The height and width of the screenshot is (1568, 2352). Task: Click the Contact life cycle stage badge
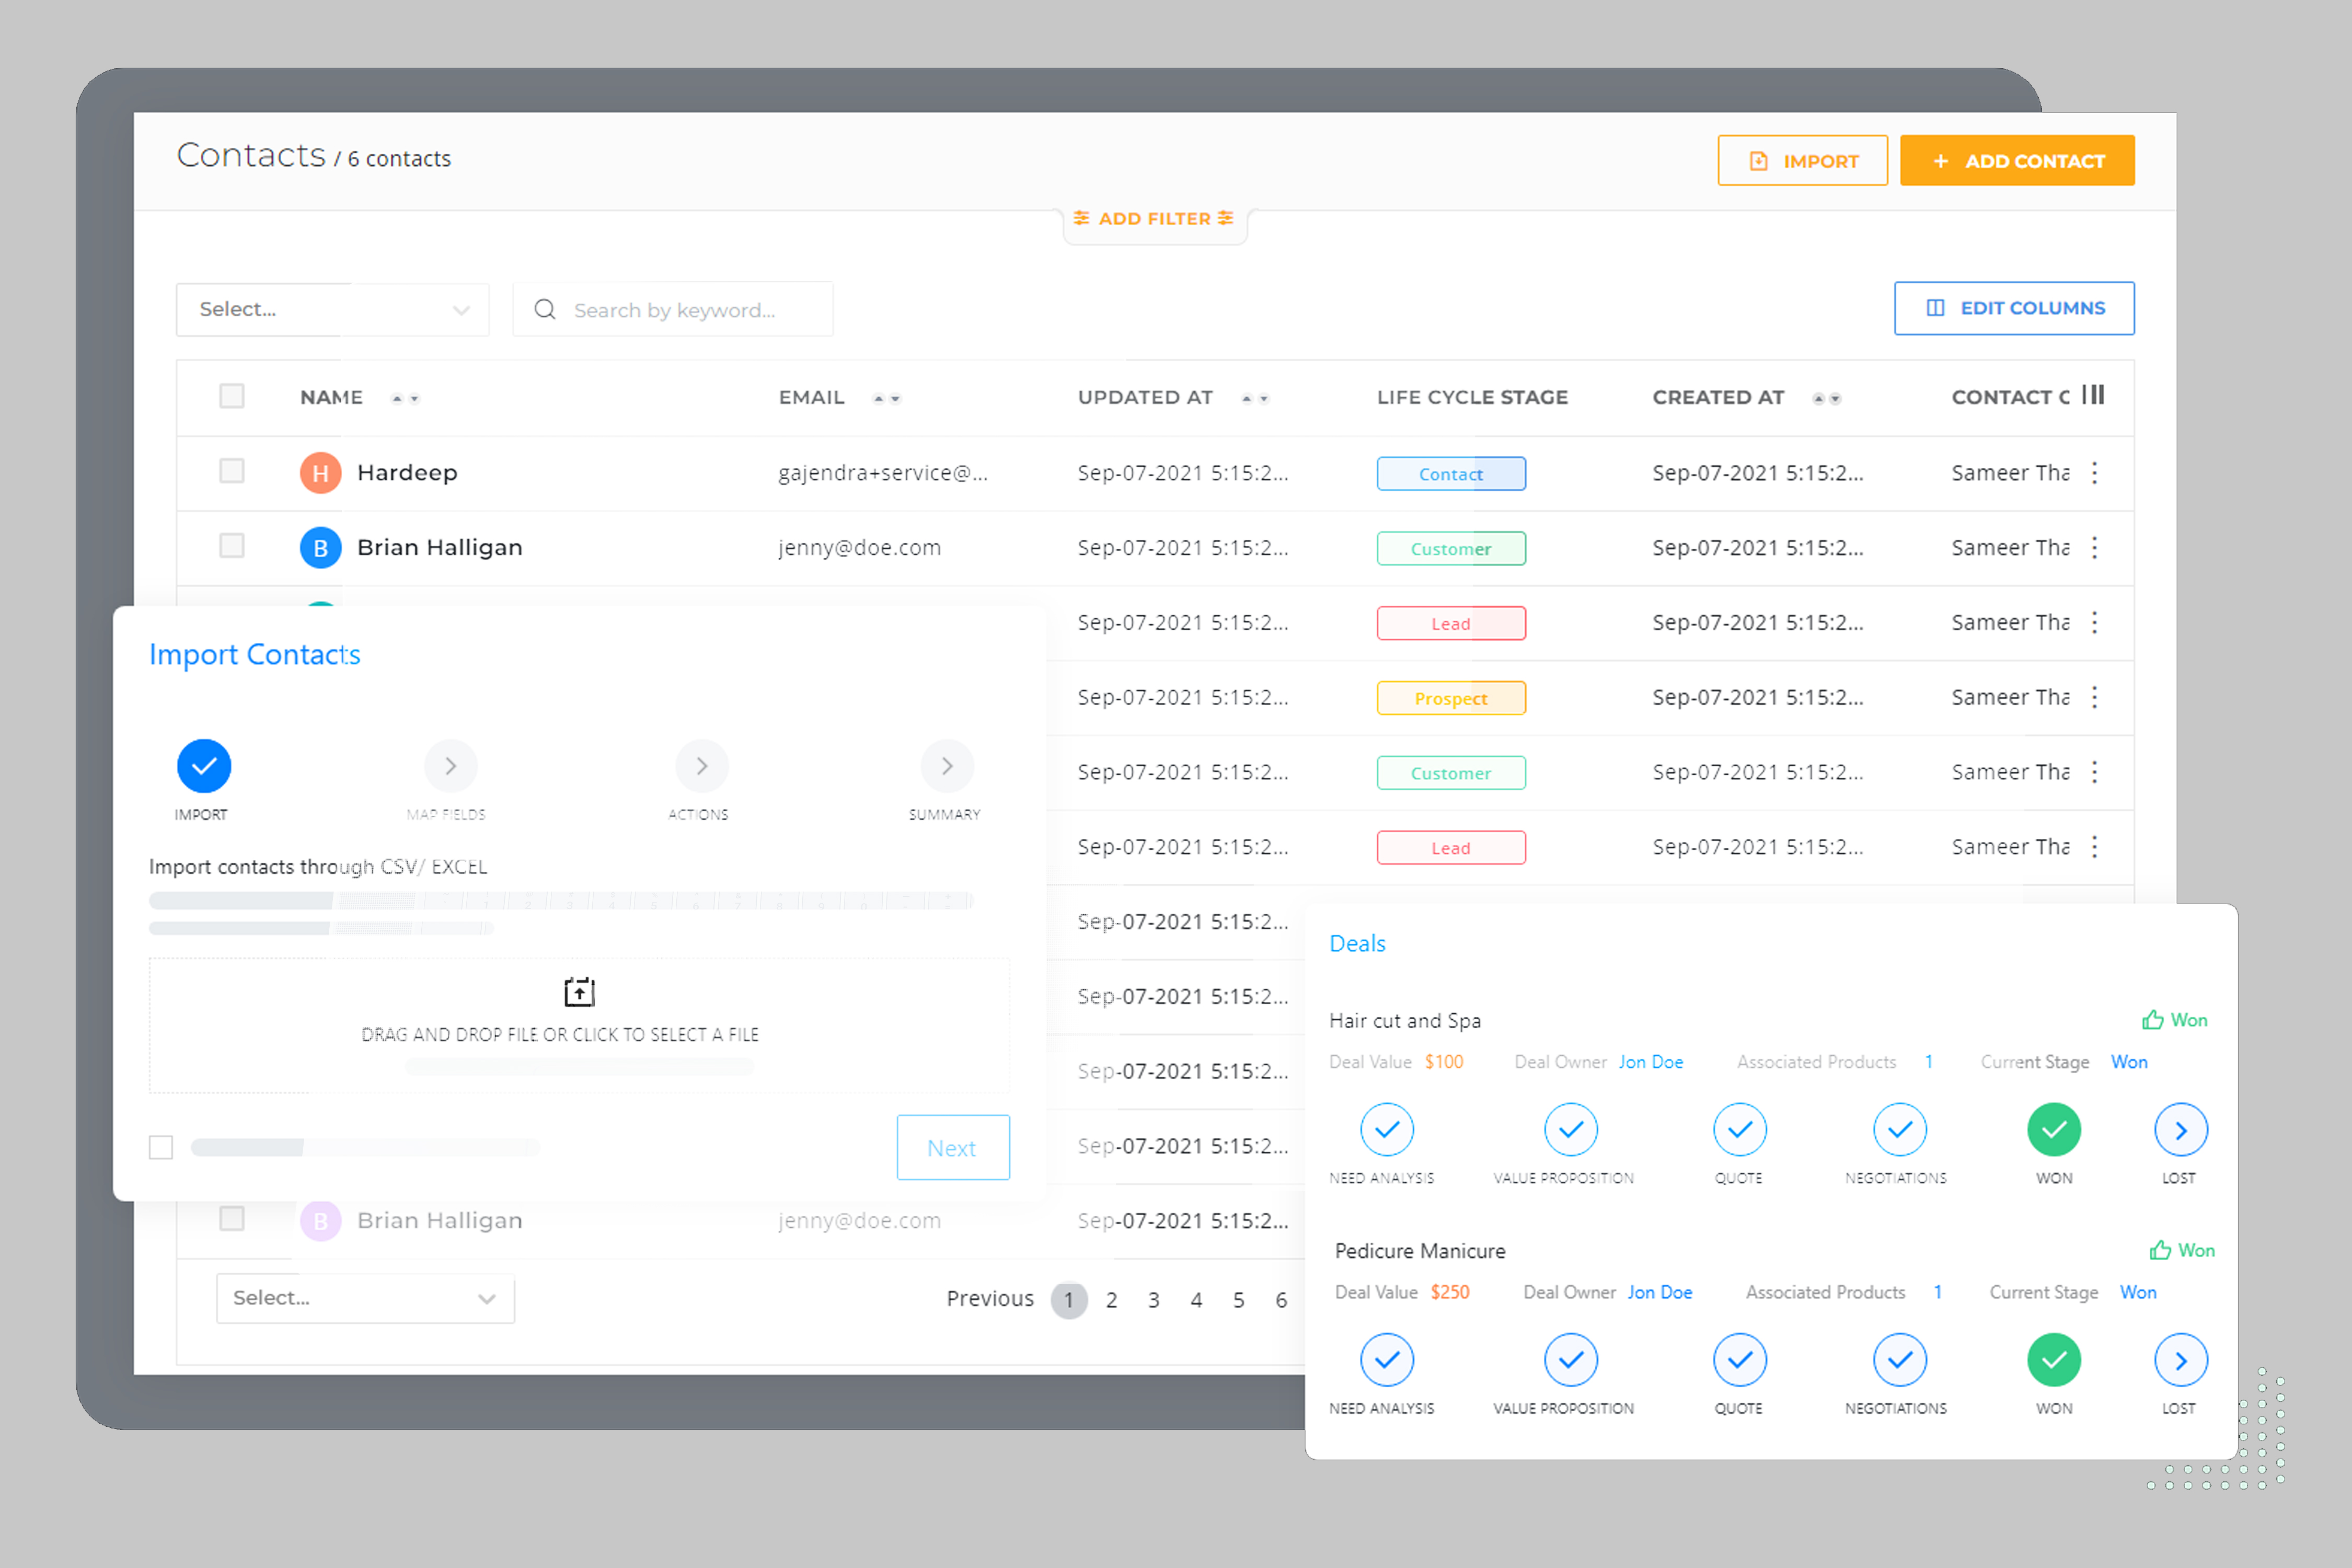point(1451,474)
